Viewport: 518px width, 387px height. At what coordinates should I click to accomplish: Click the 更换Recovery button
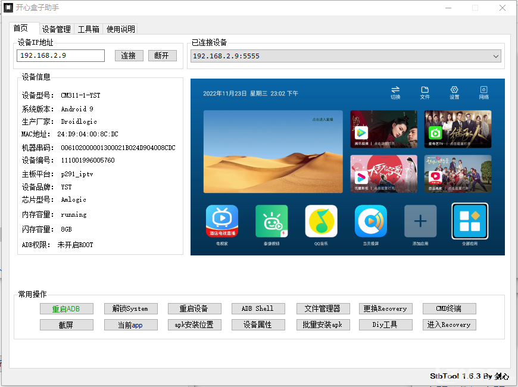[386, 308]
